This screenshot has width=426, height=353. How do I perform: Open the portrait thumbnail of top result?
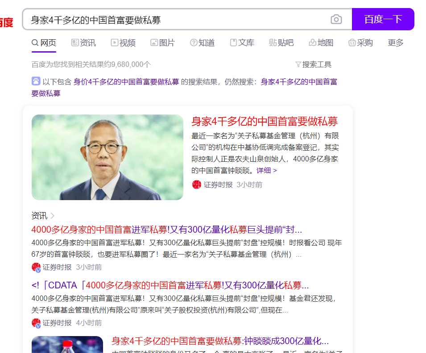point(108,157)
